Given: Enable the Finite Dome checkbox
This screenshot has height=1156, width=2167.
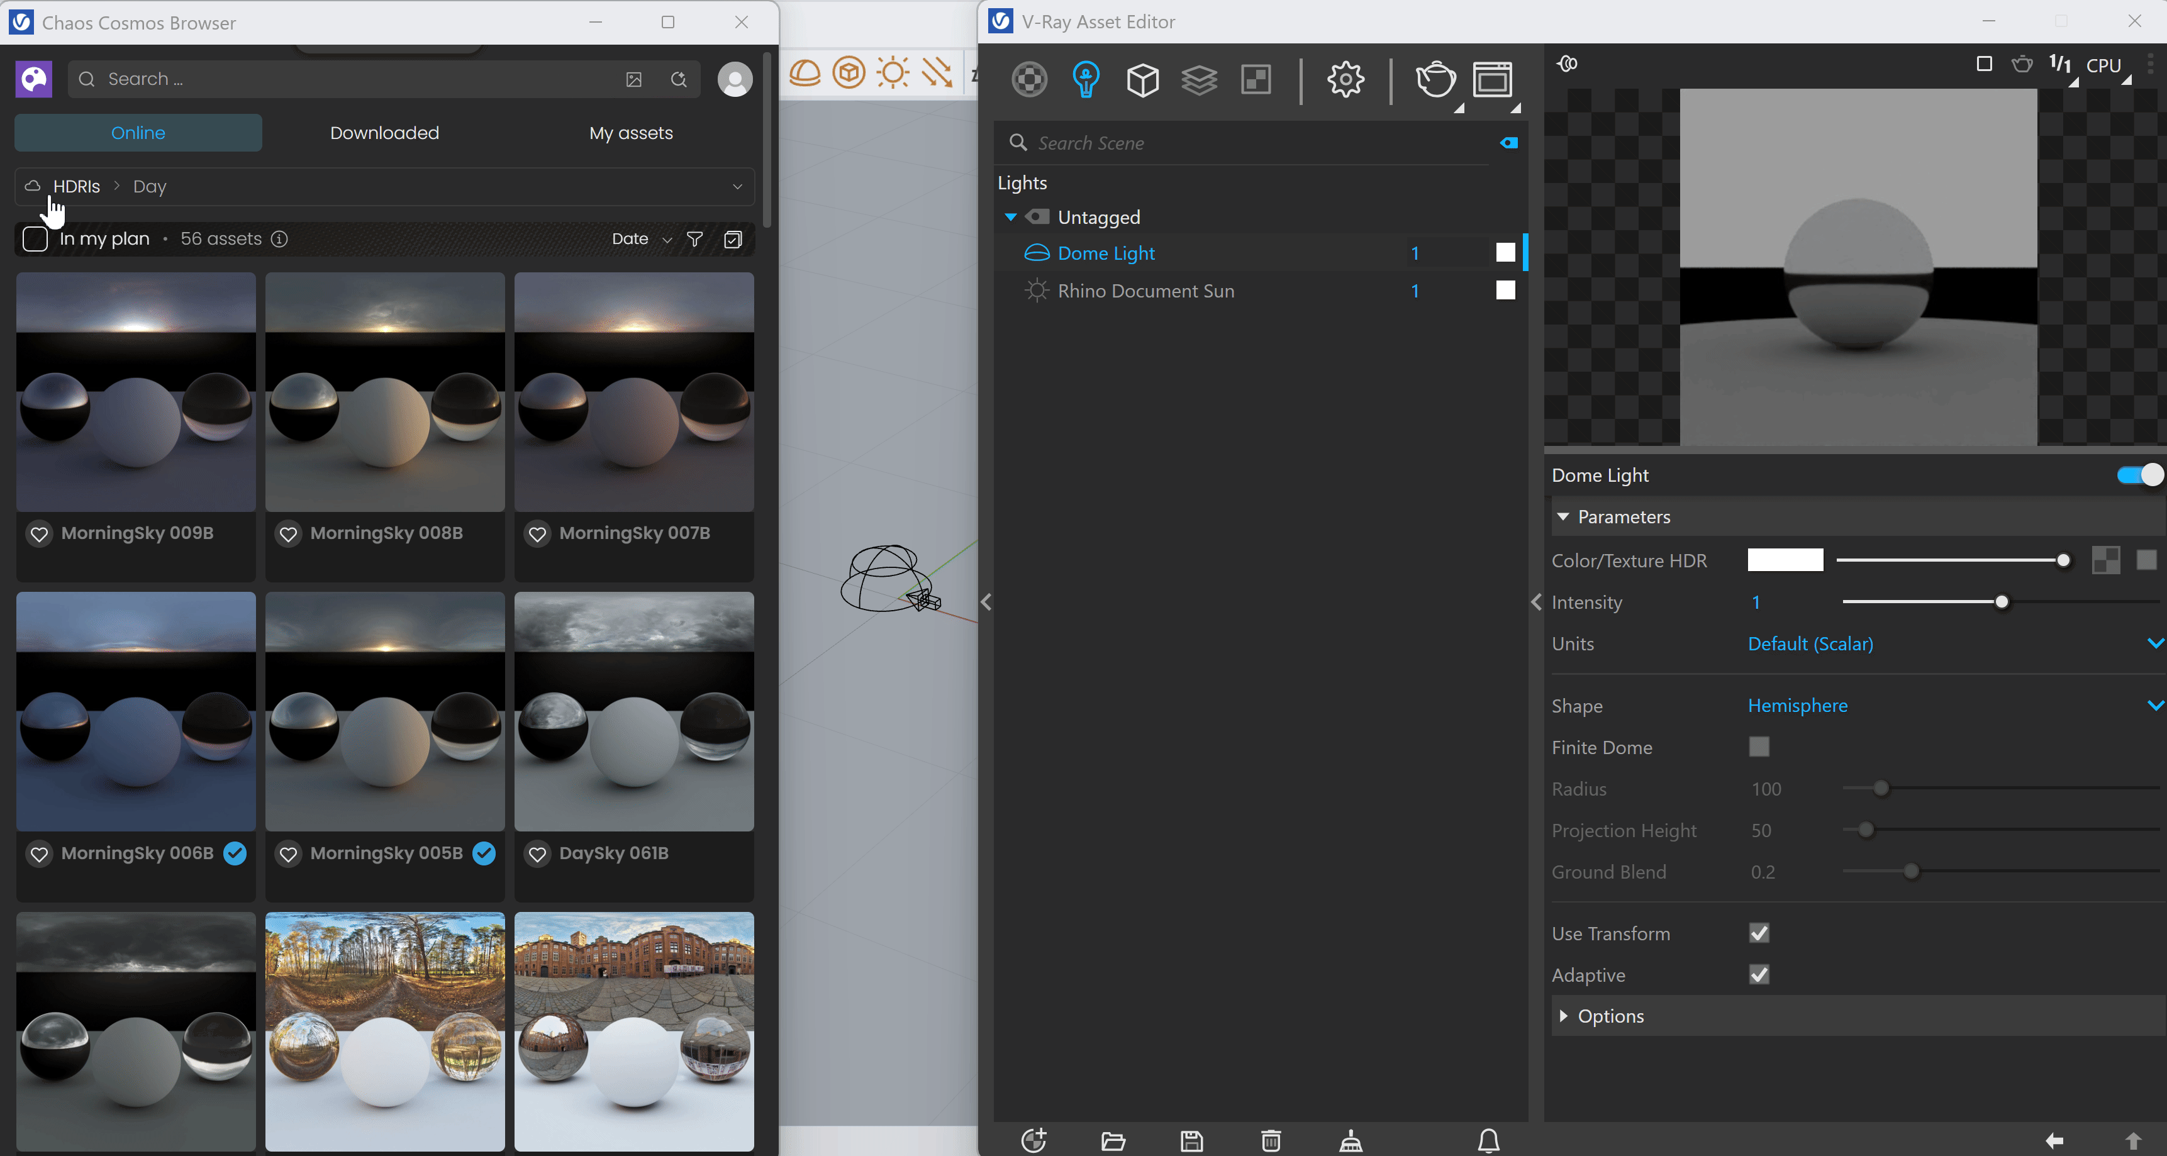Looking at the screenshot, I should pyautogui.click(x=1759, y=747).
